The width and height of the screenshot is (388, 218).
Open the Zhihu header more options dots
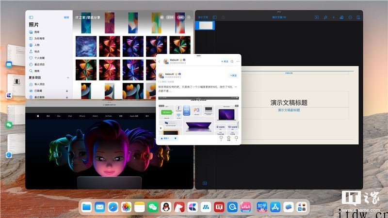[238, 62]
